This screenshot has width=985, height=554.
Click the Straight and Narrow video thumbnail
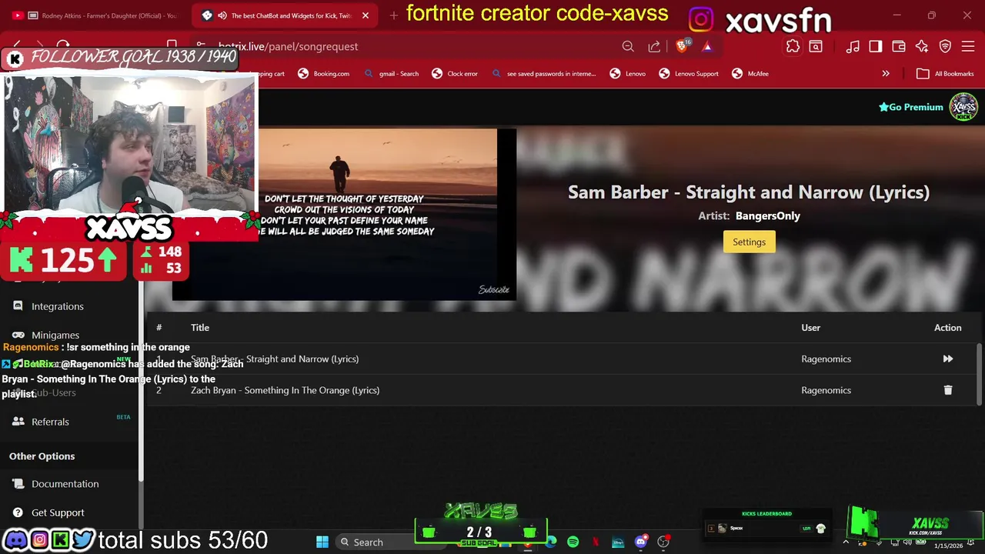344,214
